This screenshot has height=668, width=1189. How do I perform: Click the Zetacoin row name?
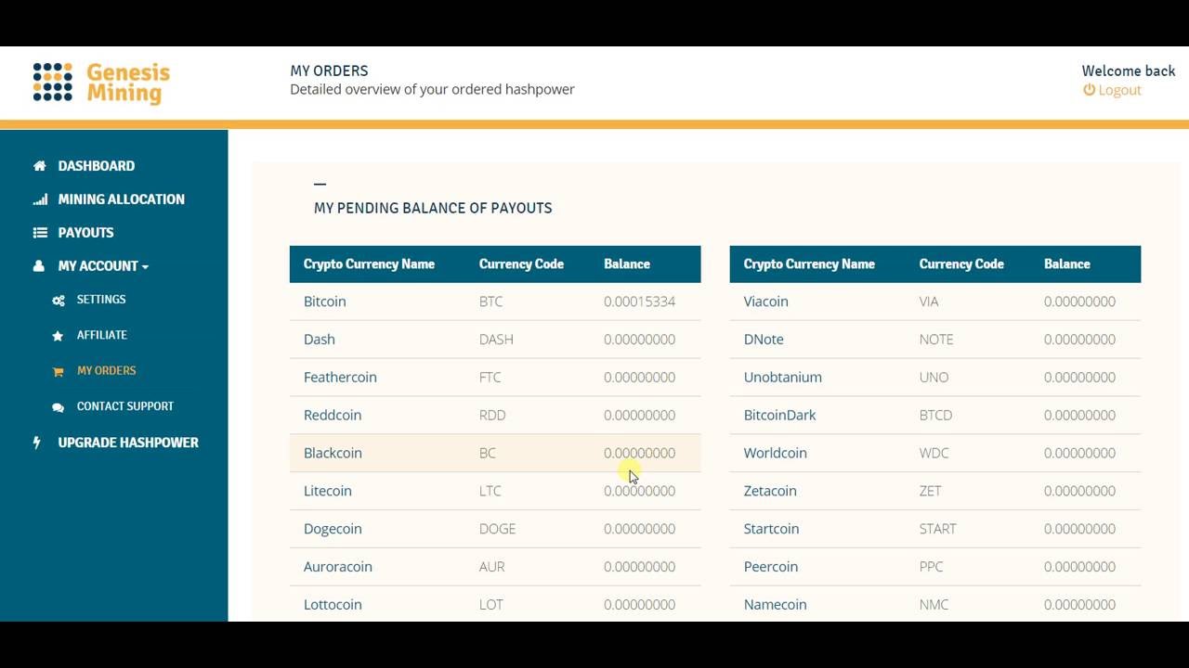point(770,491)
